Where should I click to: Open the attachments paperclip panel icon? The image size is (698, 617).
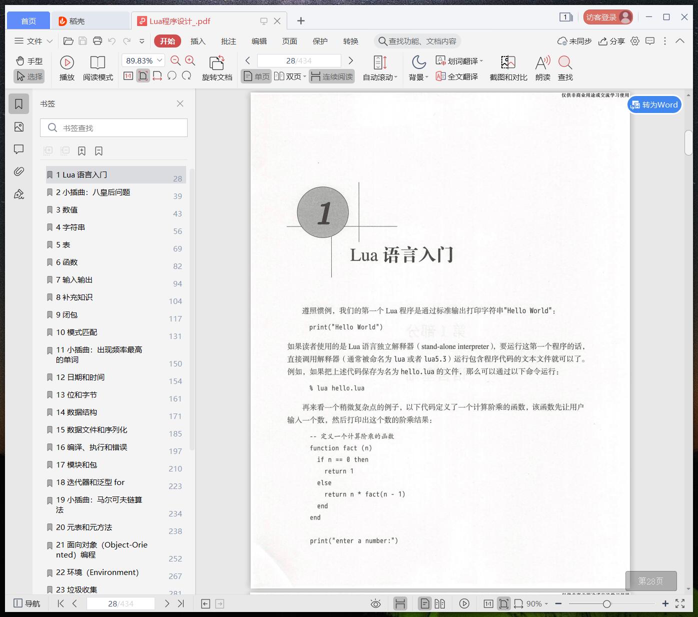[19, 171]
